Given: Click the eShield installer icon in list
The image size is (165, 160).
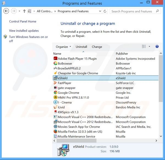Looking at the screenshot, I should 55,78.
